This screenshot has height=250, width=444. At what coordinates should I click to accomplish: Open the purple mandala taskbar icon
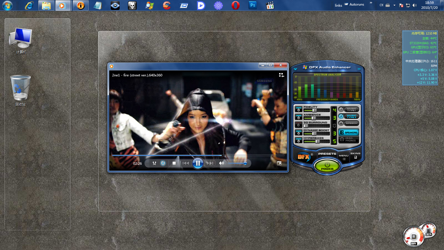[x=218, y=5]
